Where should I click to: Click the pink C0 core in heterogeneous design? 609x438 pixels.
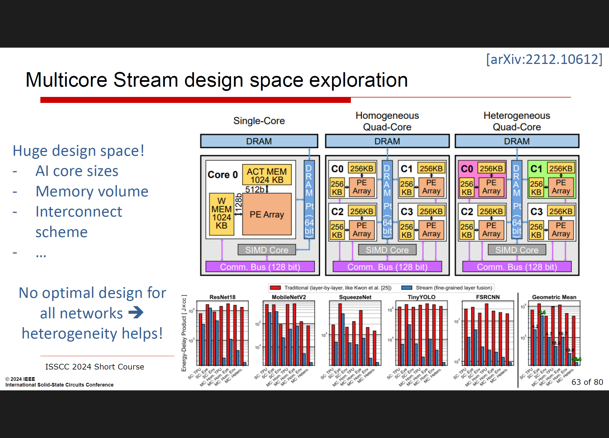(467, 169)
